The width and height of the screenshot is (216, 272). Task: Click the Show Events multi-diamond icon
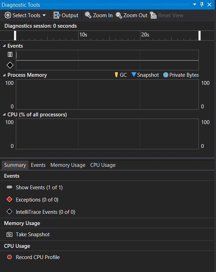[x=9, y=187]
